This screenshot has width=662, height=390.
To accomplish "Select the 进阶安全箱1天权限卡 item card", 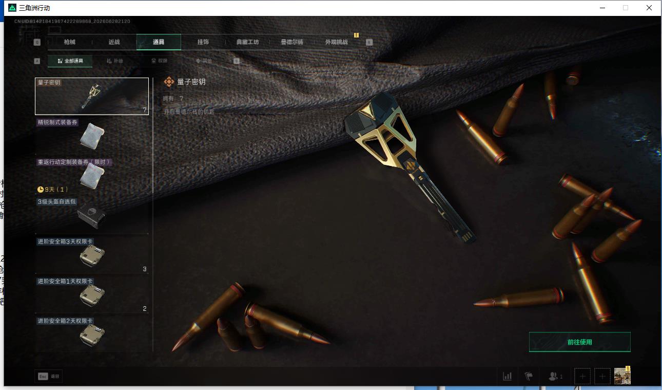I will tap(92, 295).
